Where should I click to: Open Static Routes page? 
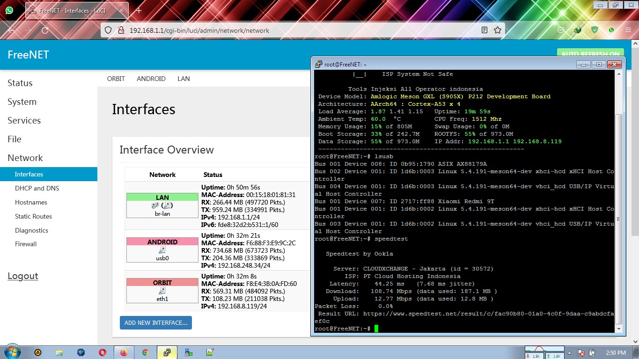[x=33, y=216]
